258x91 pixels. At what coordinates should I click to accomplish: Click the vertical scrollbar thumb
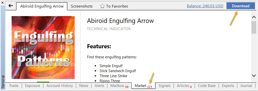(x=254, y=27)
